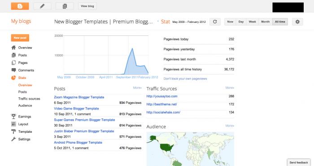Click the New post button
Viewport: 314px width, 166px height.
click(20, 38)
